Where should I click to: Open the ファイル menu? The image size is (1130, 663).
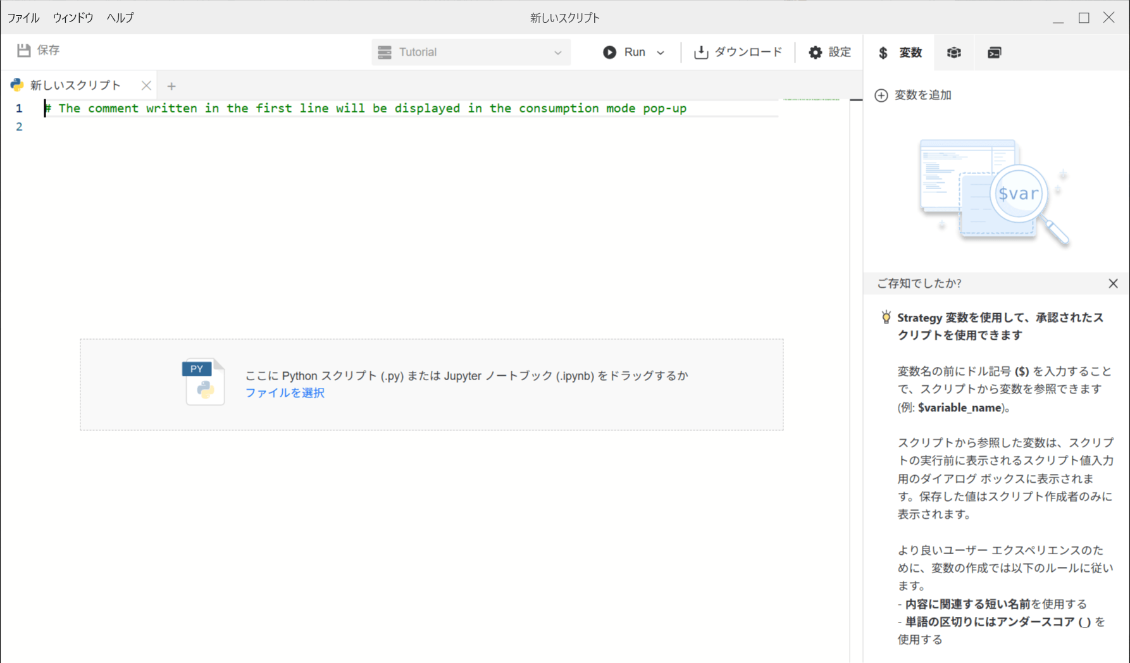(23, 18)
